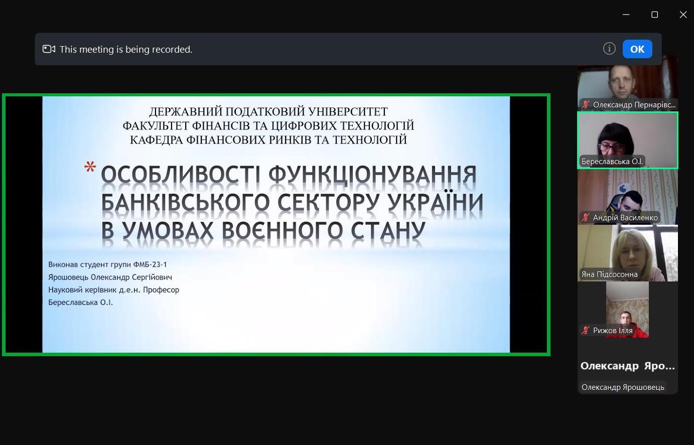Click 'КАФЕДРА ФІНАНСОВИХ РИНКІВ ТА ТЕХНОЛОГІЙ' line
The image size is (694, 445).
click(x=268, y=139)
